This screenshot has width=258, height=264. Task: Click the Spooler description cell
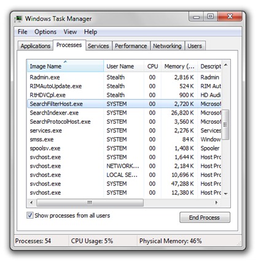(210, 148)
